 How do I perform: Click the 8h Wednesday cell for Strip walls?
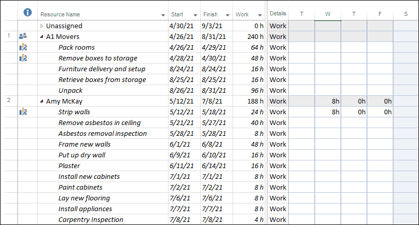[x=328, y=112]
